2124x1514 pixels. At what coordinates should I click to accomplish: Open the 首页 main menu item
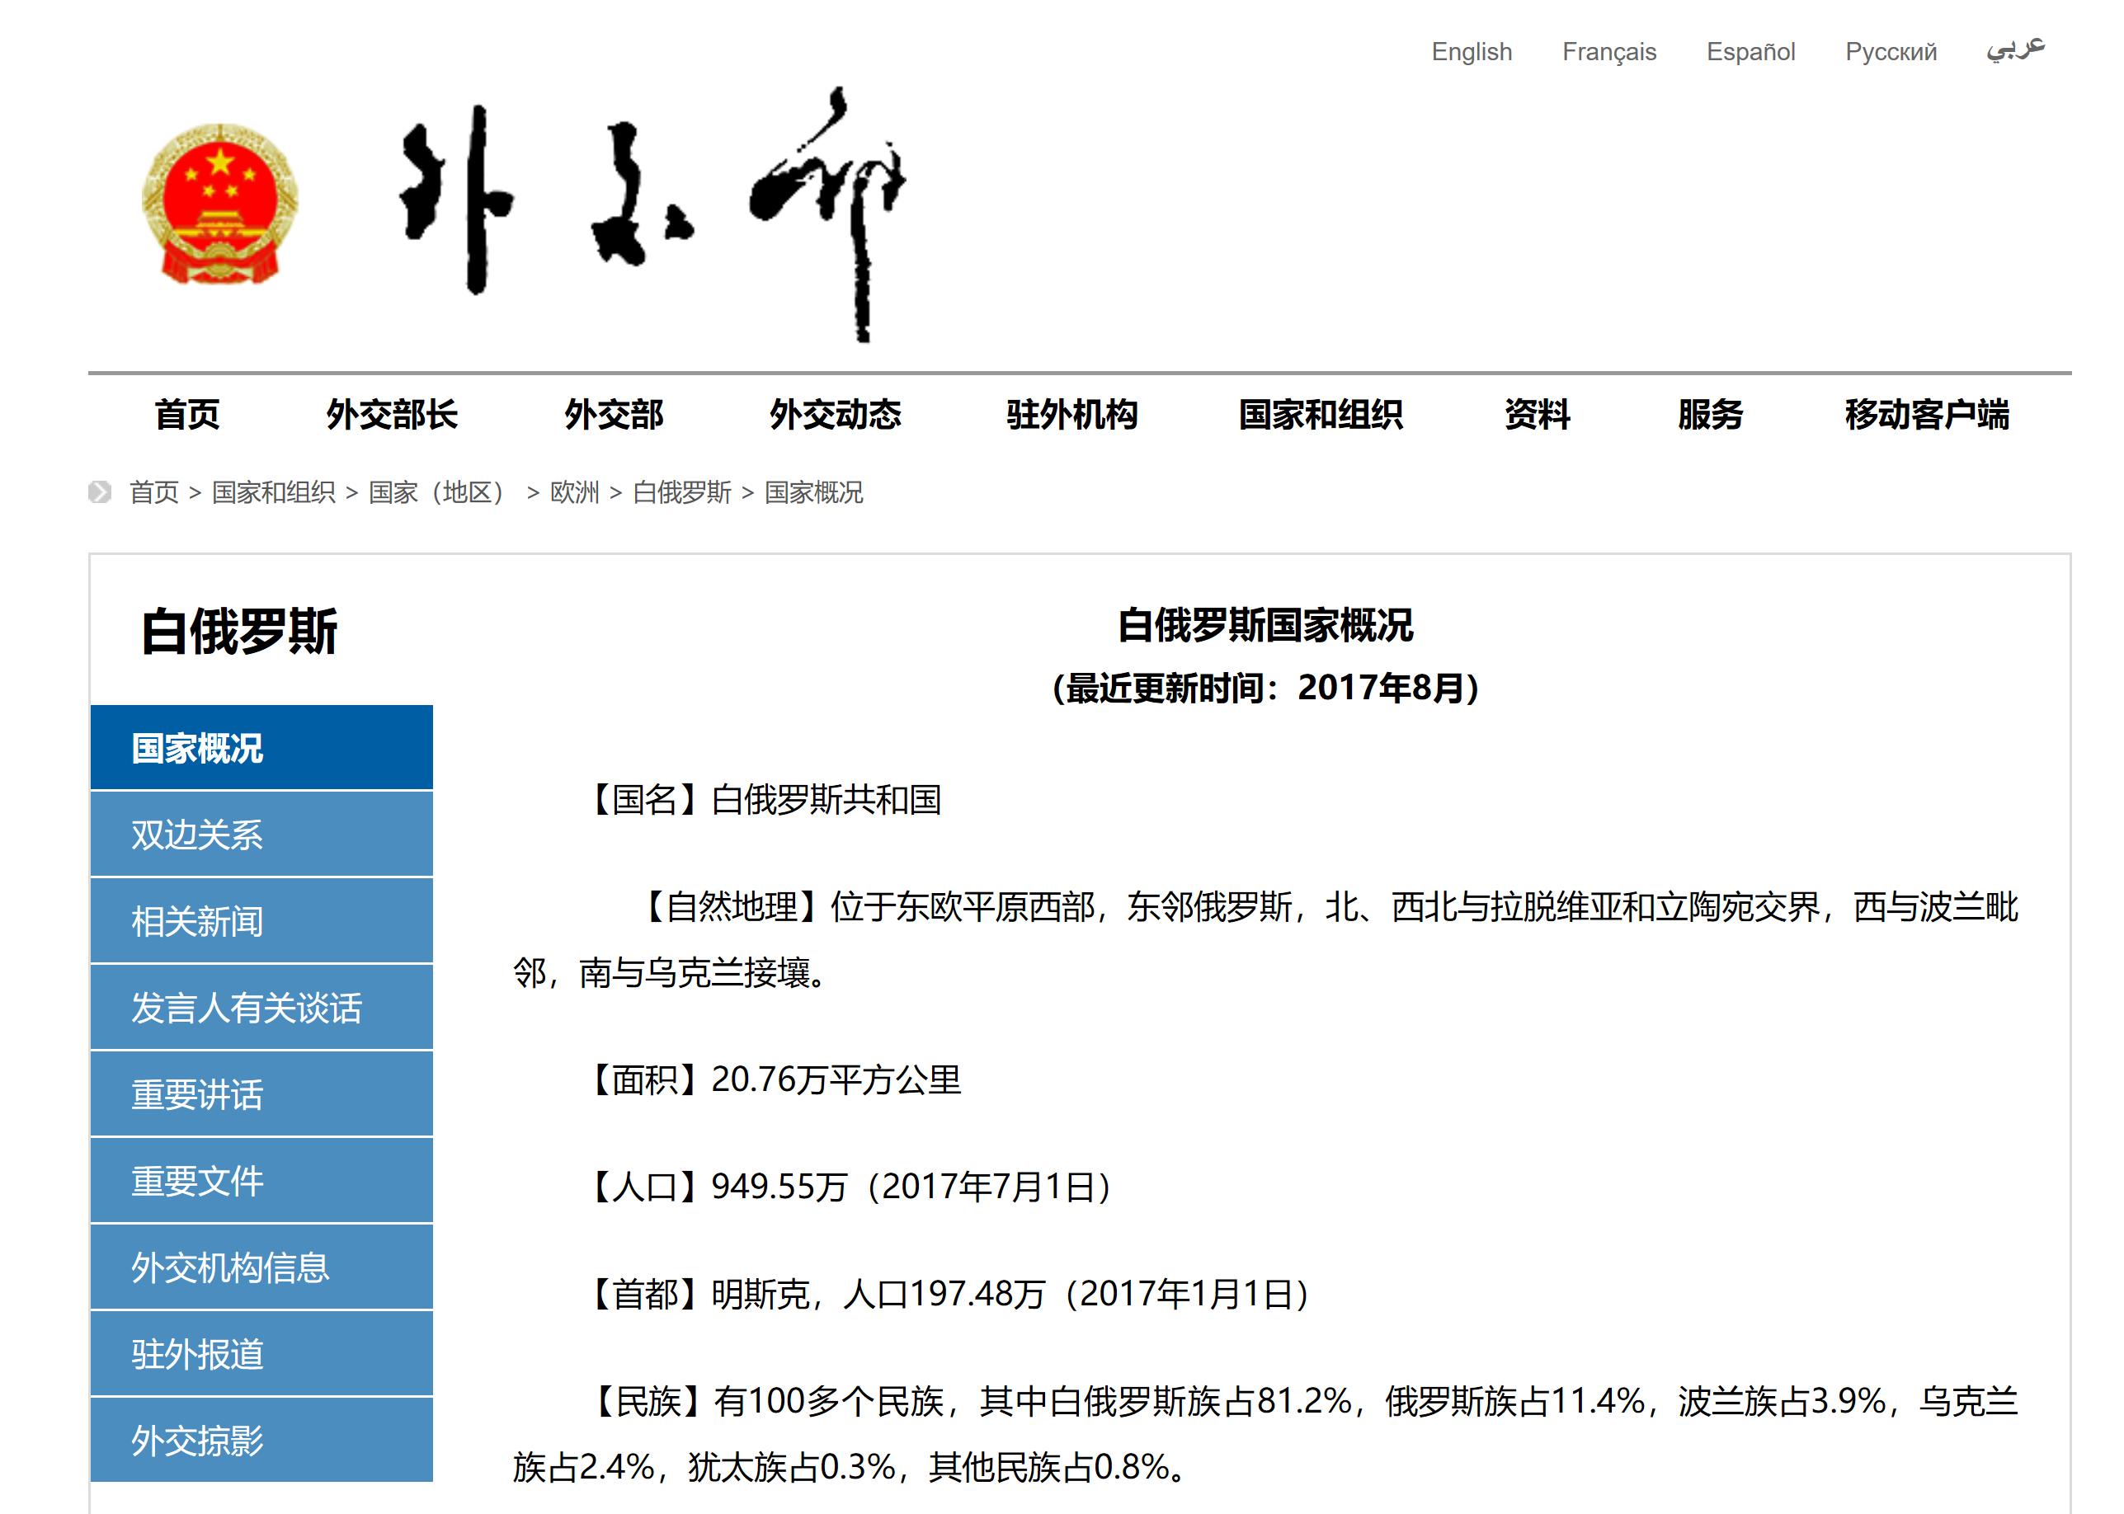[x=187, y=414]
